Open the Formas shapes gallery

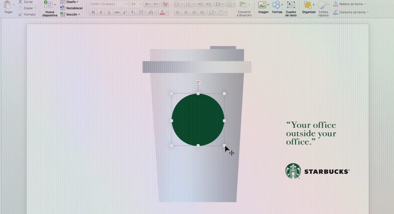click(277, 7)
